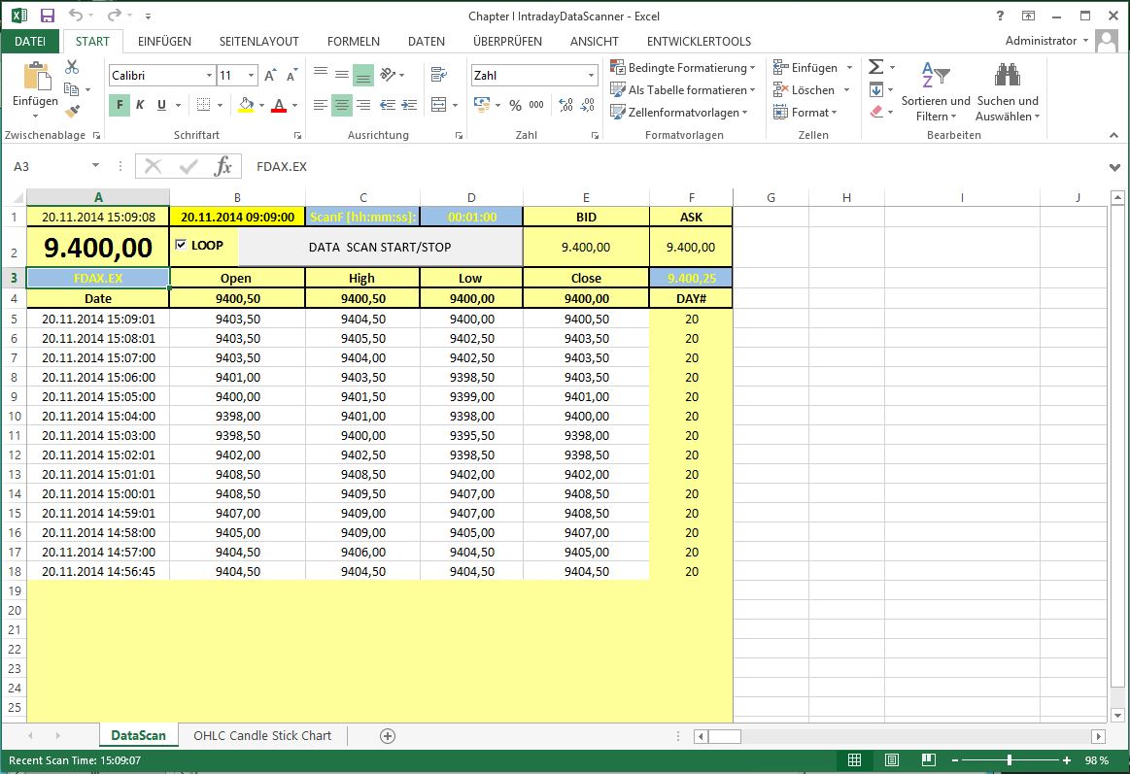Toggle bold formatting F button

pos(119,105)
